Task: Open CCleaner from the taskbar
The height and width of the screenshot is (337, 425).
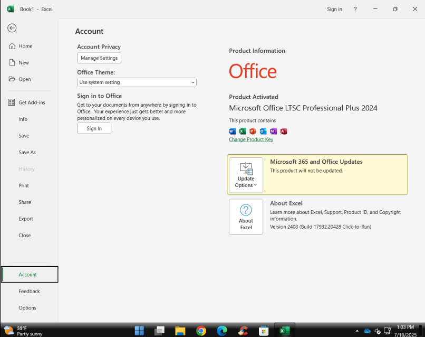Action: (x=243, y=331)
